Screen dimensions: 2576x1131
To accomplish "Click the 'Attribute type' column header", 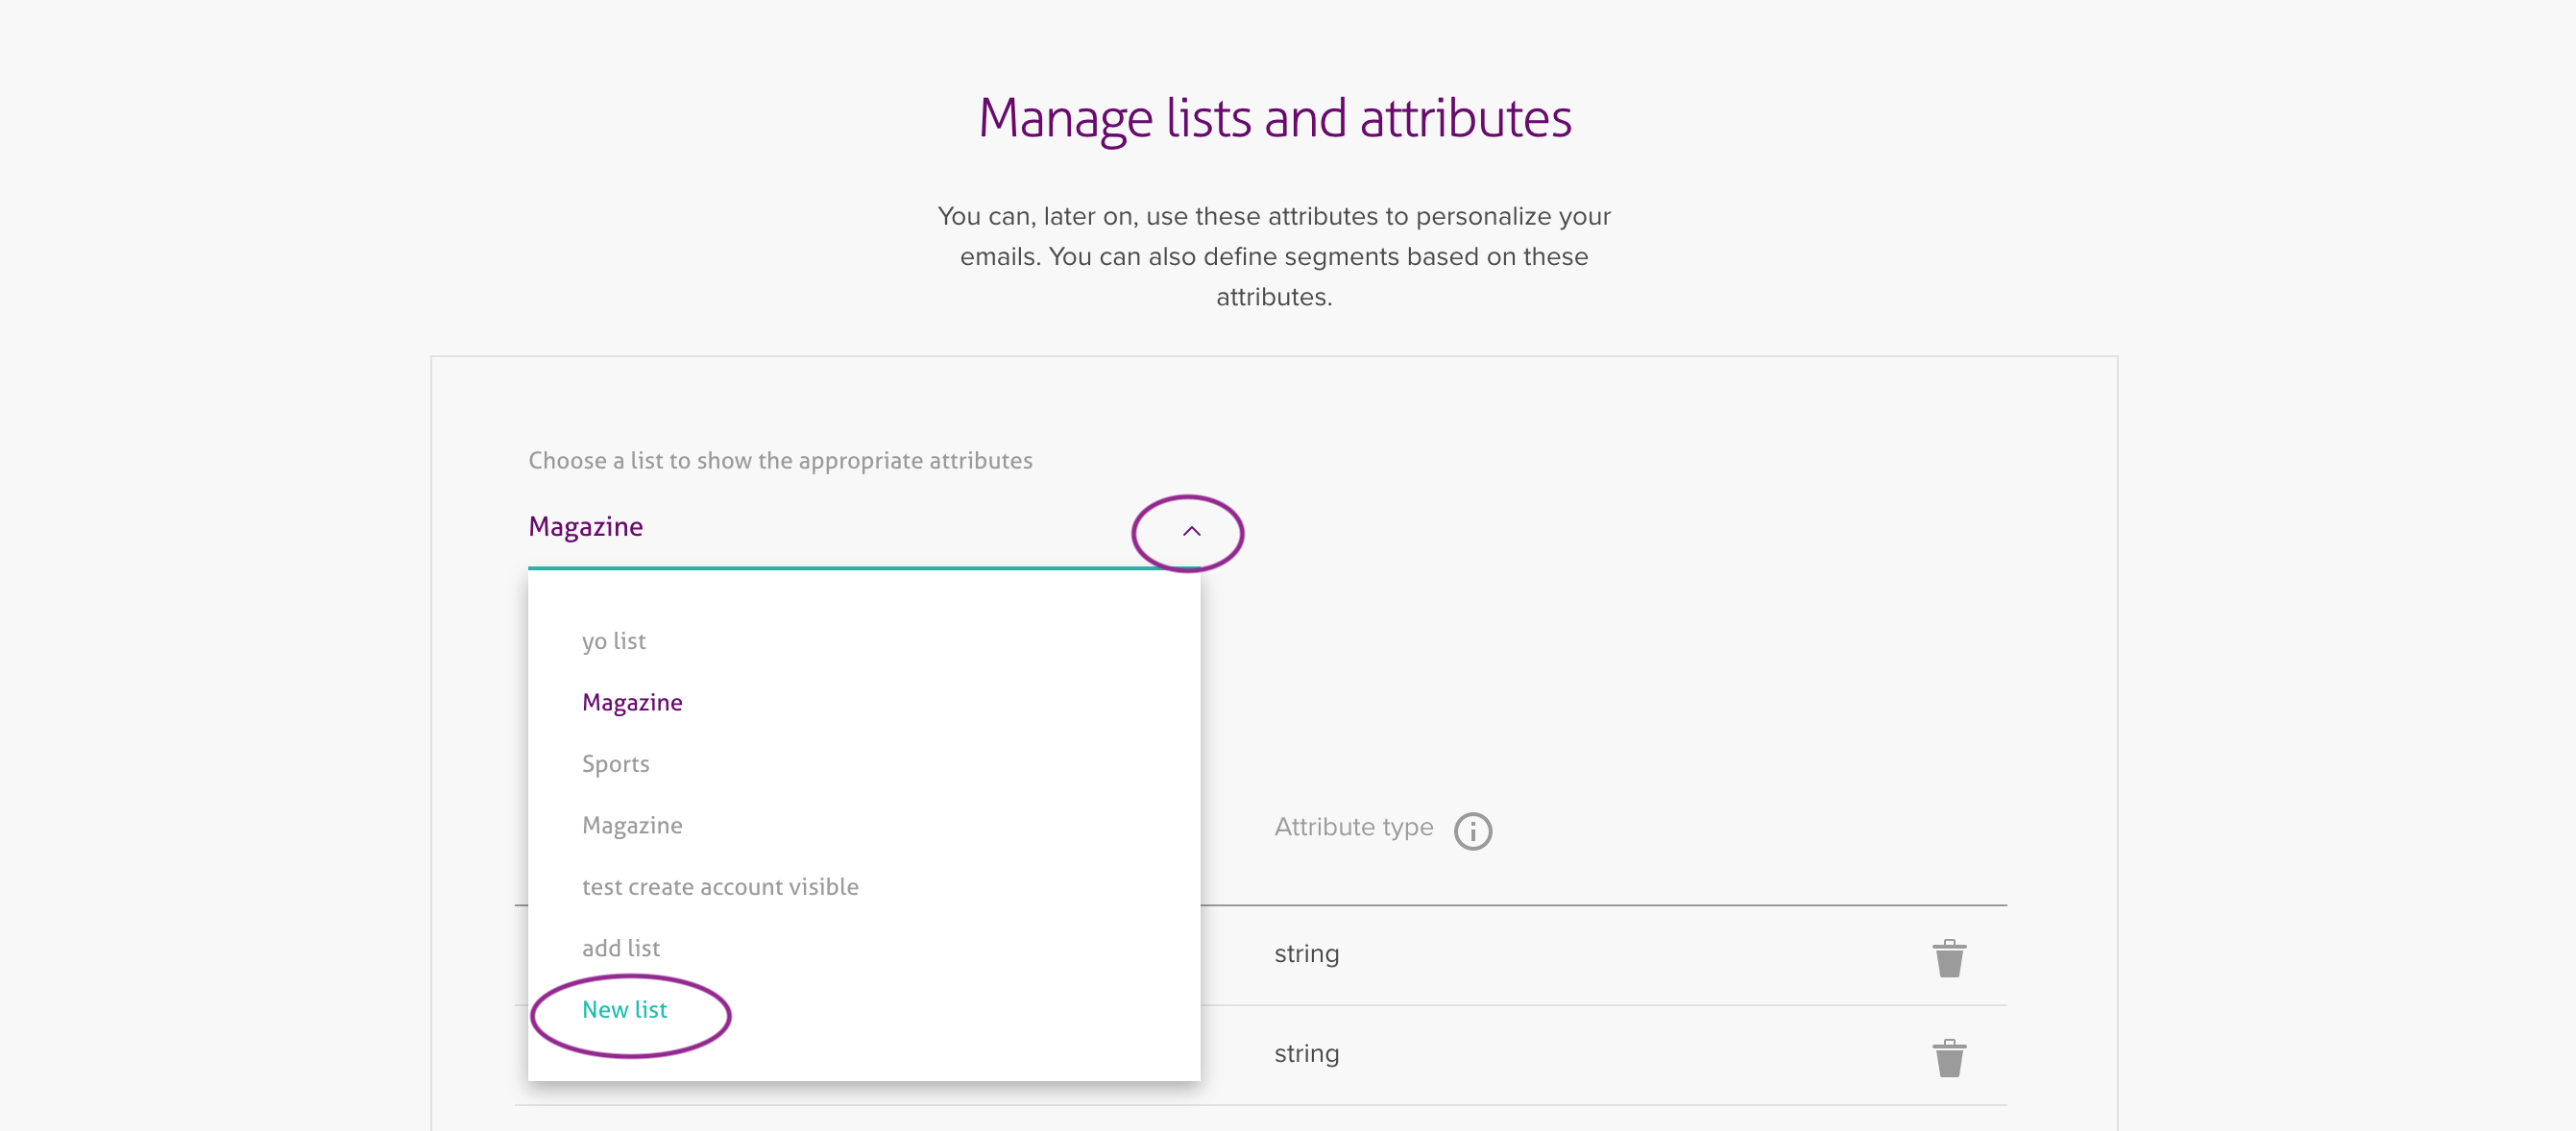I will [x=1353, y=828].
